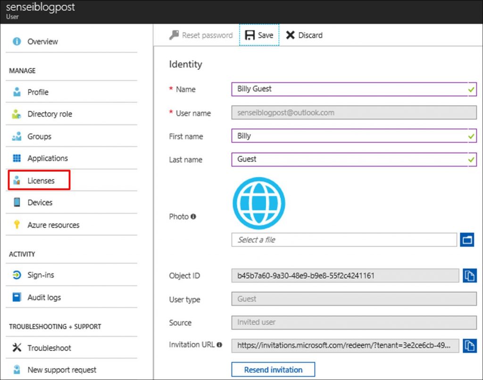This screenshot has width=483, height=380.
Task: Click the globe profile photo
Action: pos(259,203)
